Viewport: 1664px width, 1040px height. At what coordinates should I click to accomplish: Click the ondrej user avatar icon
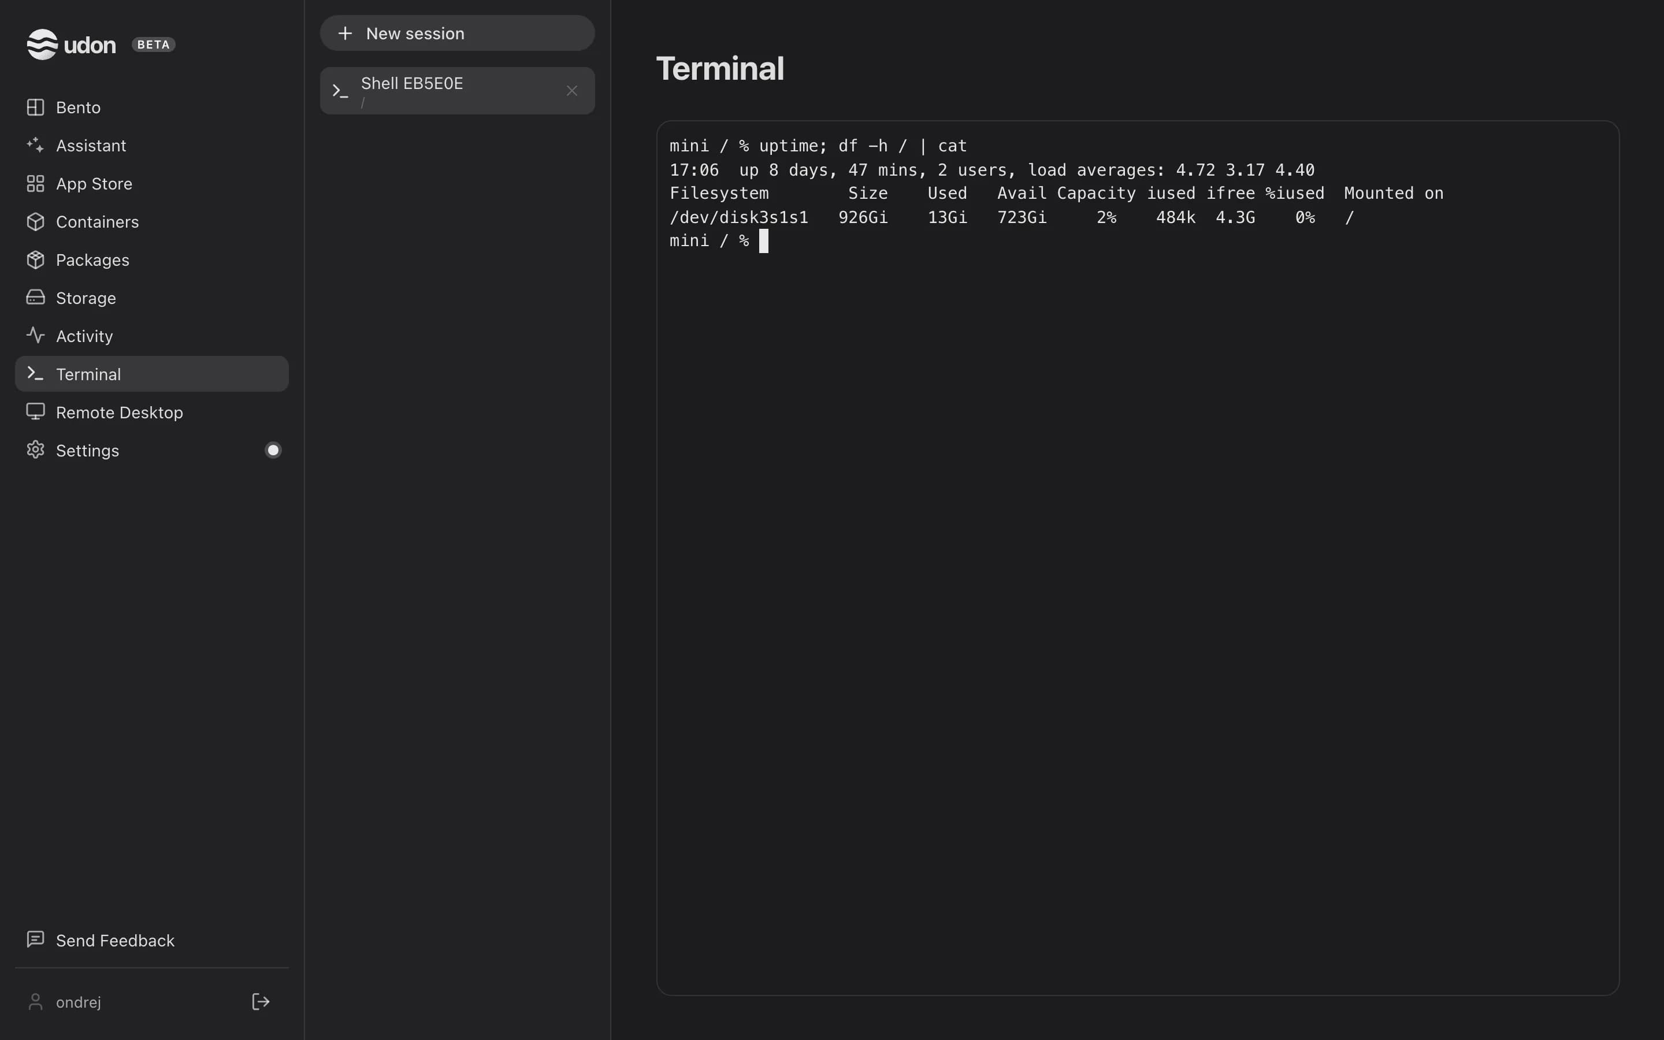coord(35,1002)
